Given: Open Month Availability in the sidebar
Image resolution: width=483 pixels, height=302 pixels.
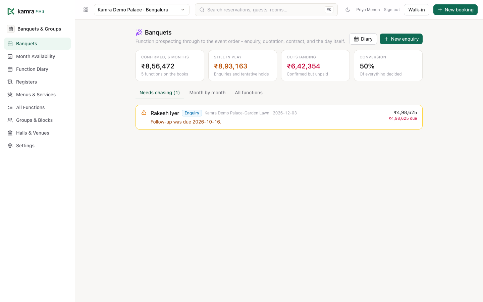Looking at the screenshot, I should coord(37,56).
